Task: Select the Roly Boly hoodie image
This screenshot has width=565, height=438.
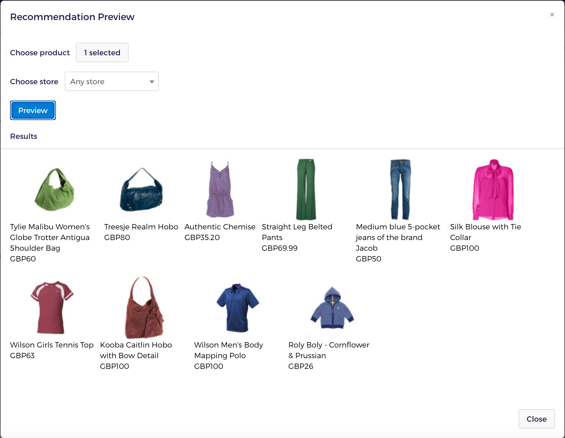Action: click(332, 307)
